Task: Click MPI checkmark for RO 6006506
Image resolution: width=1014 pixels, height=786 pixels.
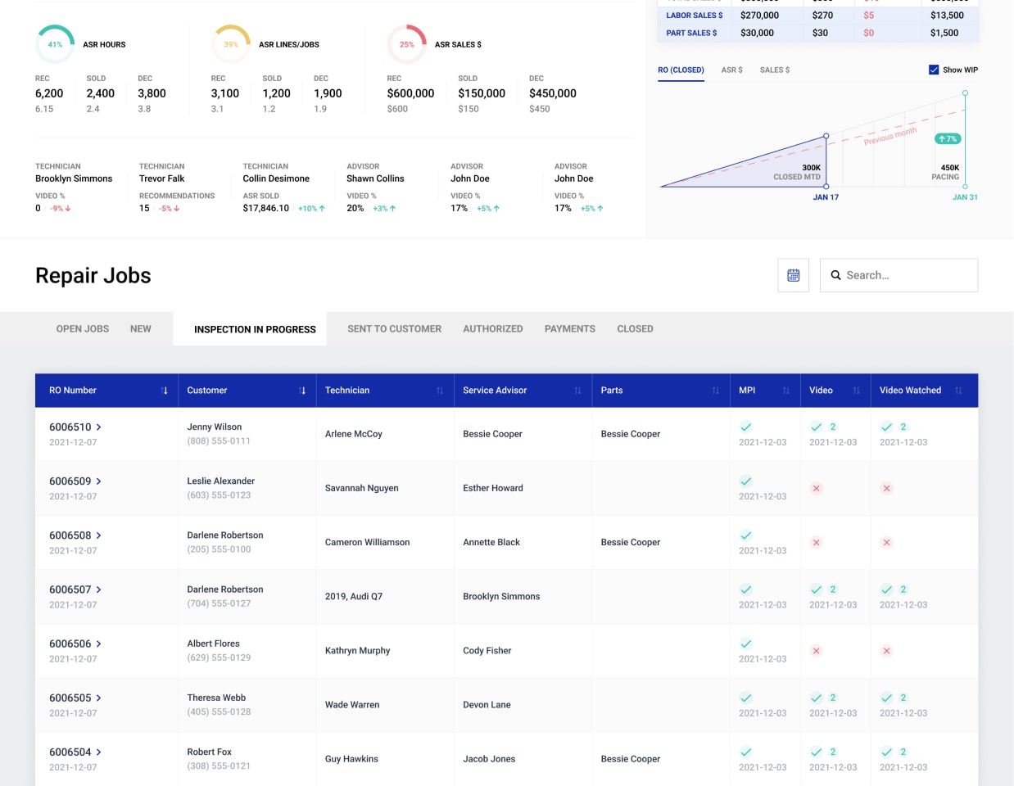Action: pyautogui.click(x=745, y=644)
